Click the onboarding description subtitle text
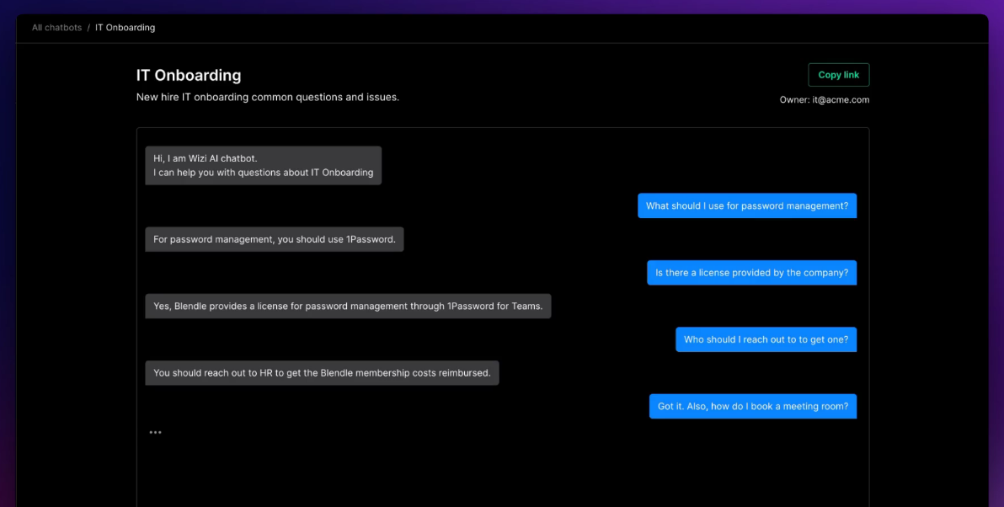Image resolution: width=1004 pixels, height=507 pixels. 267,97
